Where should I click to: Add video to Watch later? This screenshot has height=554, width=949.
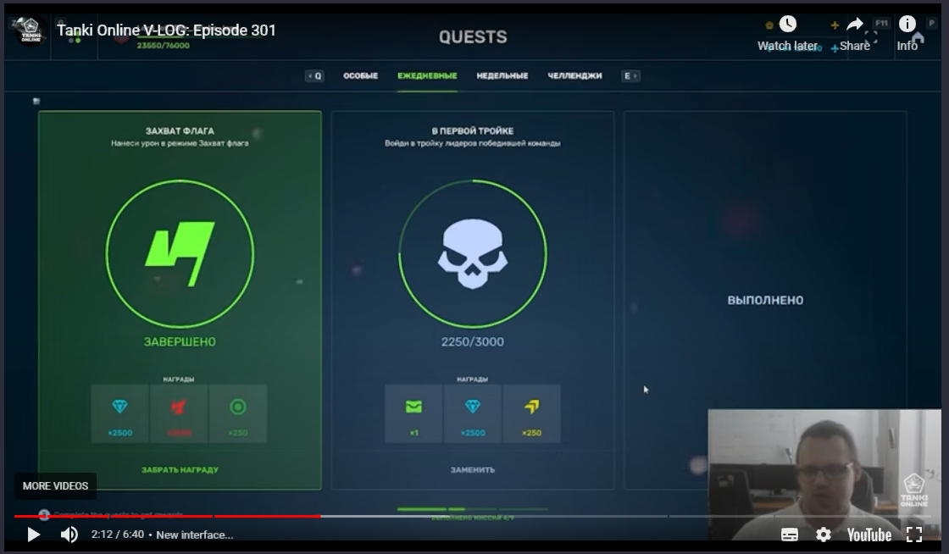[x=787, y=34]
